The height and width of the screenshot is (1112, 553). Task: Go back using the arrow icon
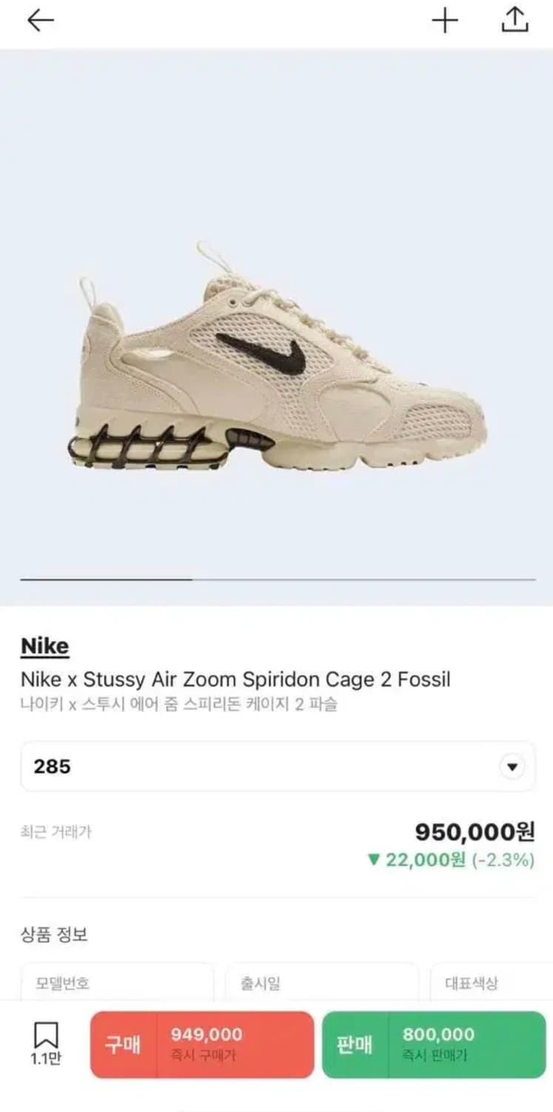(41, 21)
